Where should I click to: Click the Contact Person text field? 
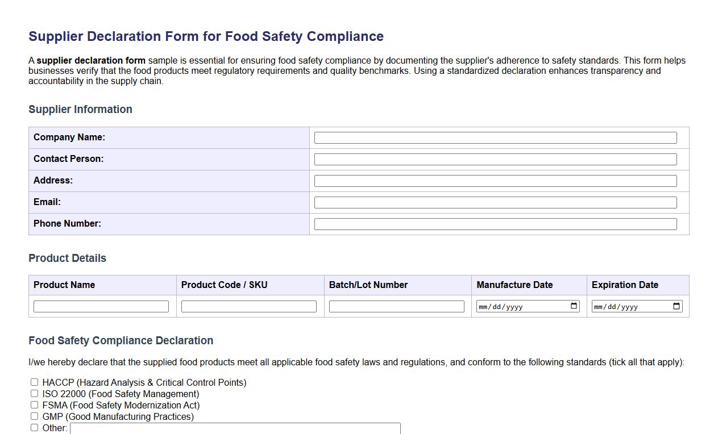pyautogui.click(x=495, y=159)
